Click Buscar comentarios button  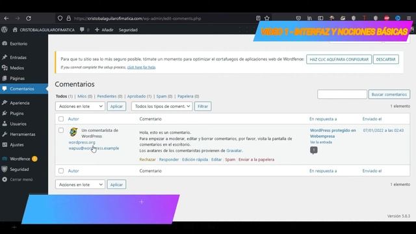389,94
